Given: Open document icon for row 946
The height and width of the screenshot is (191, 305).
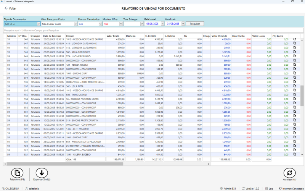Looking at the screenshot, I should [x=295, y=47].
